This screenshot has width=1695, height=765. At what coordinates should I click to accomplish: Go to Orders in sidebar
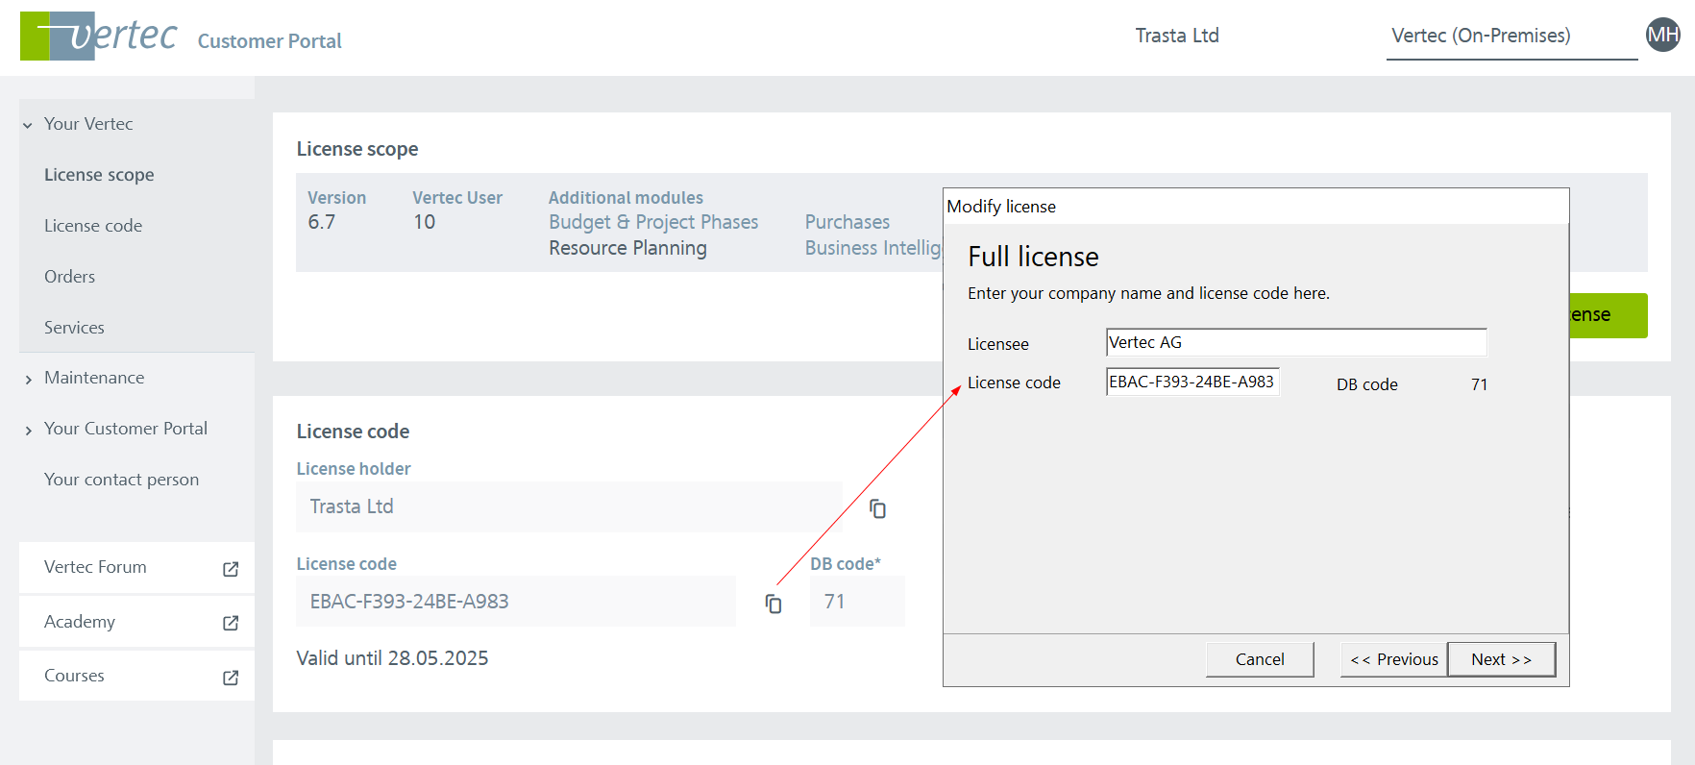point(69,277)
